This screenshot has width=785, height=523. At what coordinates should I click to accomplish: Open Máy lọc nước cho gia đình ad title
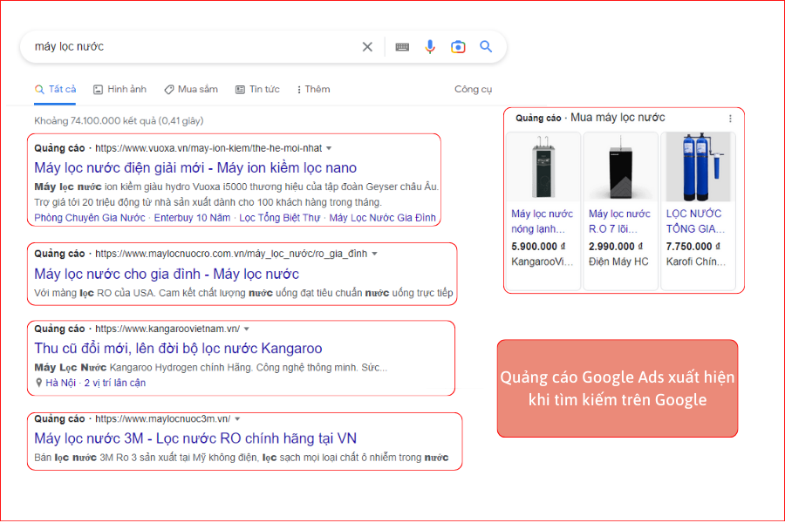[167, 275]
